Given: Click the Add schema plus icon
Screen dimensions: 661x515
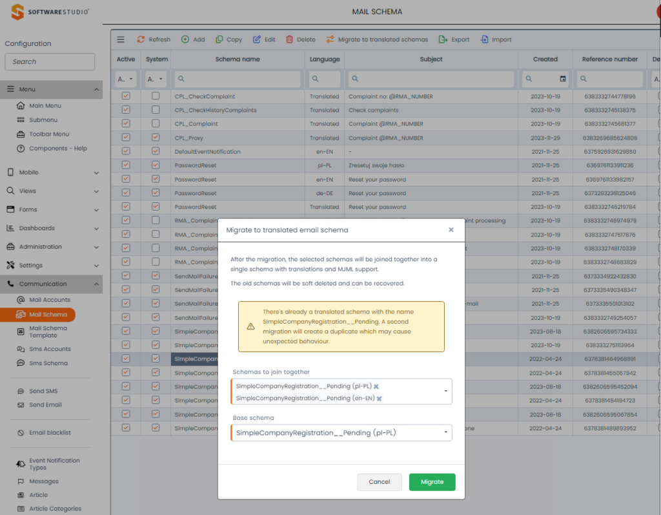Looking at the screenshot, I should (x=185, y=39).
